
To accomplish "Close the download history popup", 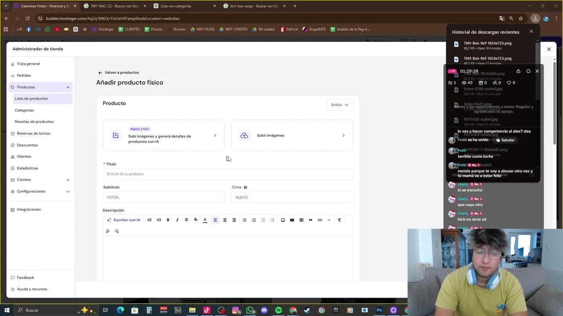I will (x=531, y=32).
